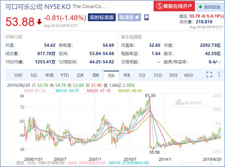
Task: Click the 市盈率 value 32.85
Action: tap(155, 45)
